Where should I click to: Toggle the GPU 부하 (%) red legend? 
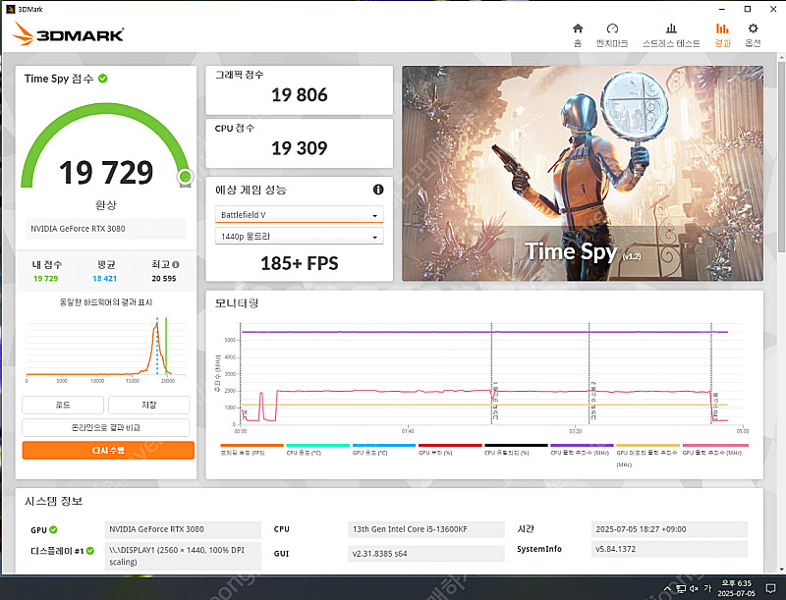tap(450, 449)
